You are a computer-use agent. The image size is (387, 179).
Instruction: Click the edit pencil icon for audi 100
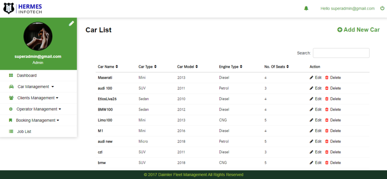tap(311, 88)
